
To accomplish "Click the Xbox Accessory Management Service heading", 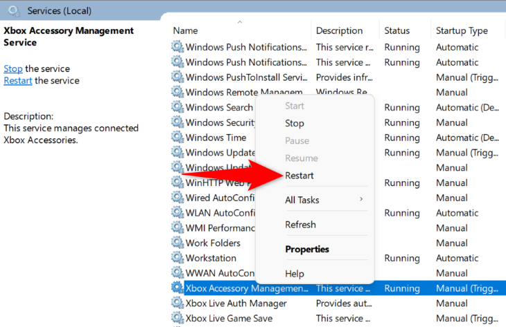I will pos(69,37).
